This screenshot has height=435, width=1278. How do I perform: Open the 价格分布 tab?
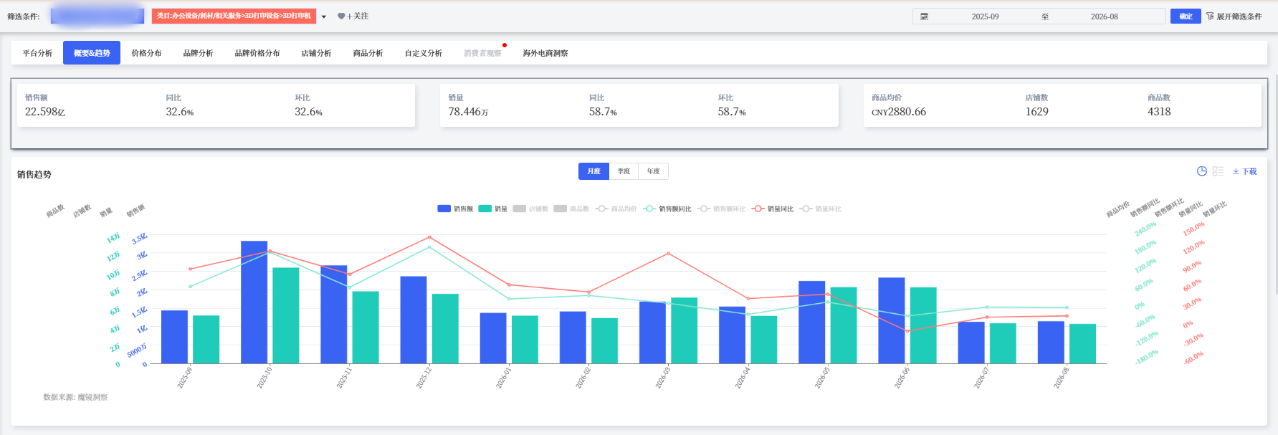click(146, 53)
